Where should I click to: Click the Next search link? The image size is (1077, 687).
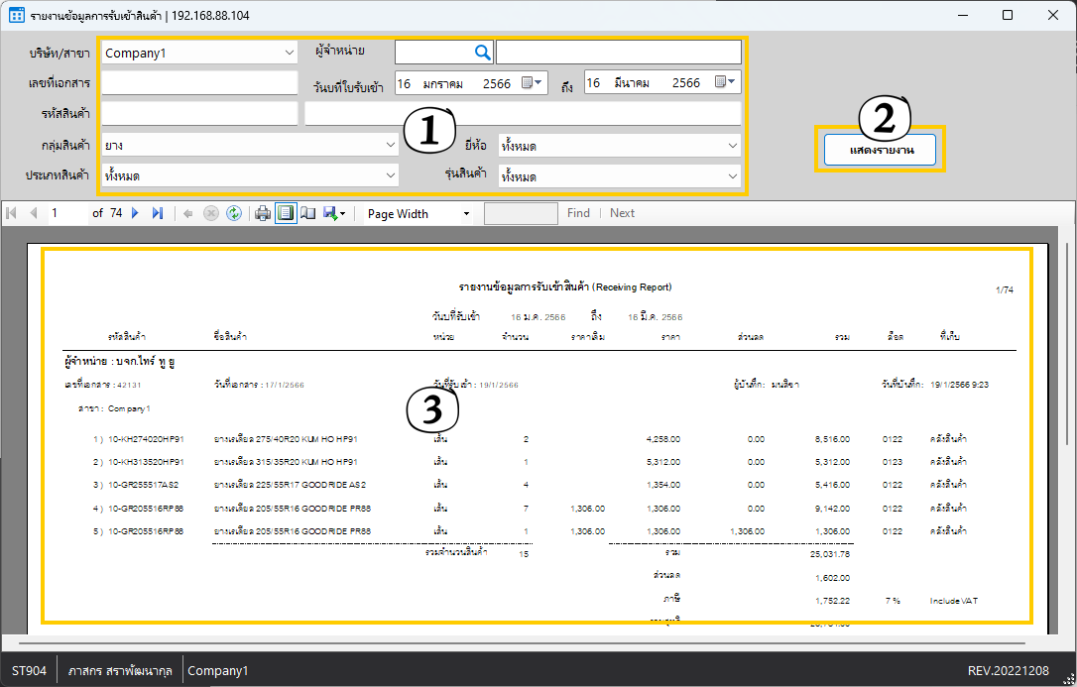tap(622, 213)
